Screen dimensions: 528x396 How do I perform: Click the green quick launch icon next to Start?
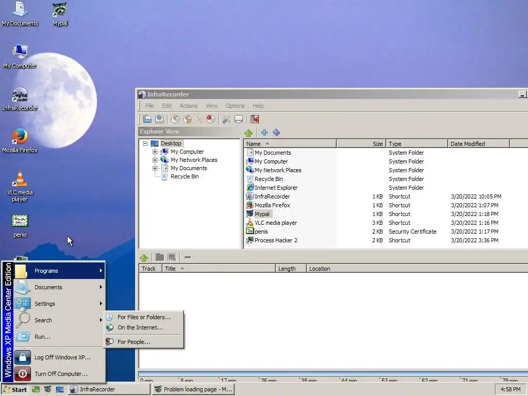(x=36, y=389)
